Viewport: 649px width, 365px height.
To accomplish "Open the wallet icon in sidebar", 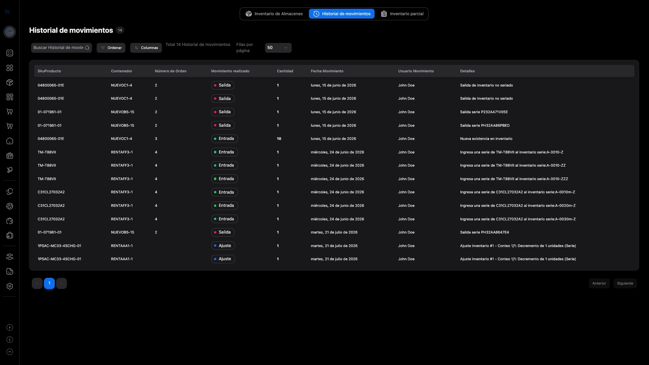I will point(10,221).
